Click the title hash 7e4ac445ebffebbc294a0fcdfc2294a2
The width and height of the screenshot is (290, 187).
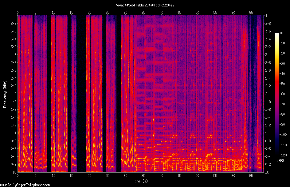[145, 5]
